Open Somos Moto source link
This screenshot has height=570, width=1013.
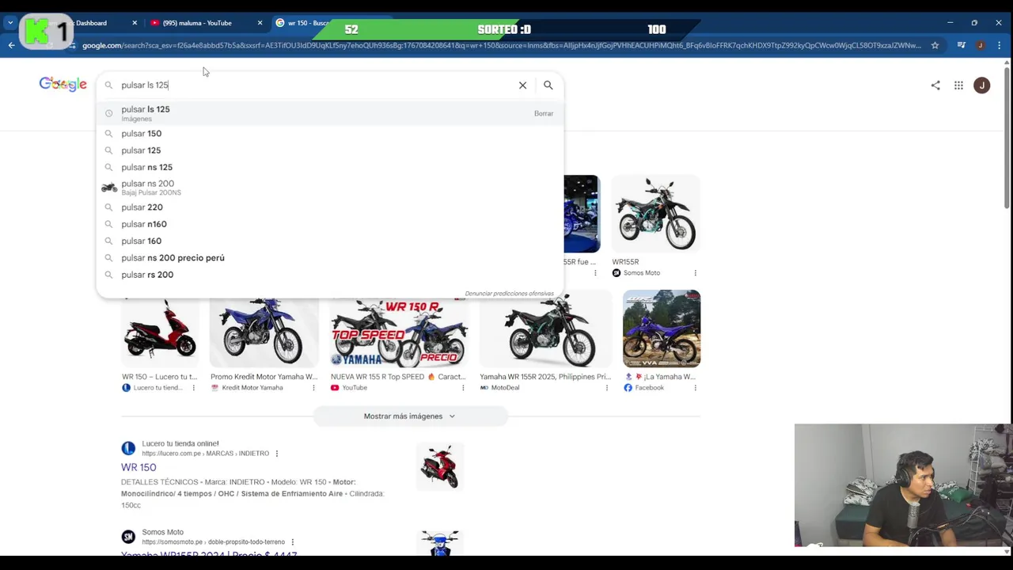click(x=162, y=532)
